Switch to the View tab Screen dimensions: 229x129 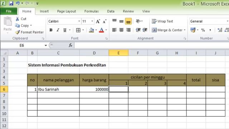point(146,11)
